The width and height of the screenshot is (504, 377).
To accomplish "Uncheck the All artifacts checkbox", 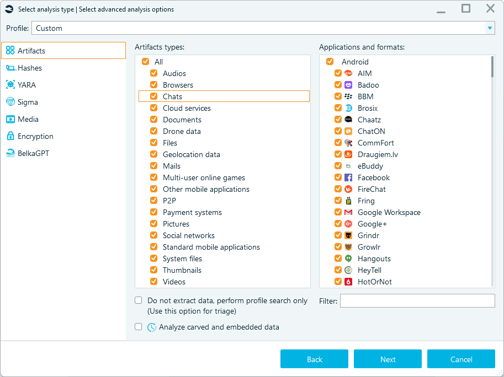I will [x=146, y=62].
